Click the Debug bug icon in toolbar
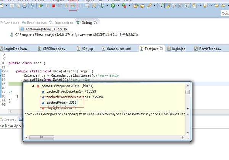The height and width of the screenshot is (160, 229). (103, 6)
